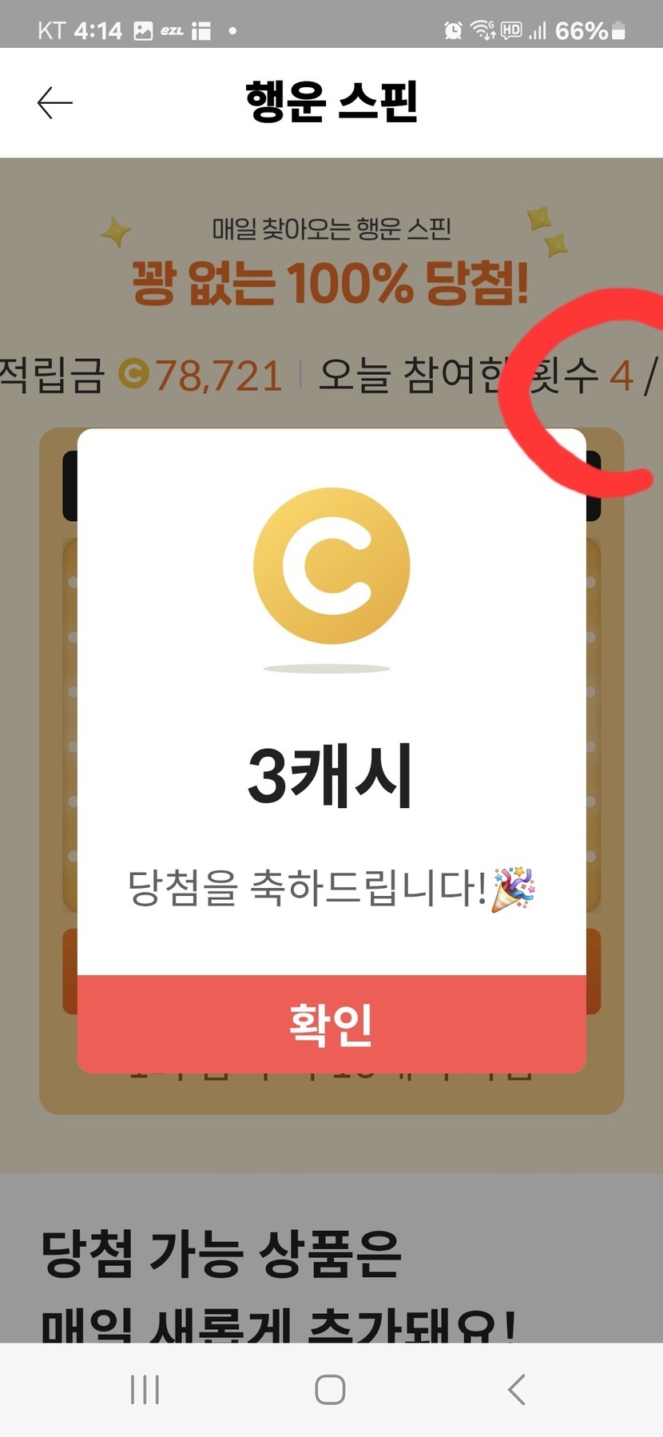Tap the small coin icon beside 78,721
The image size is (663, 1437).
pos(133,374)
